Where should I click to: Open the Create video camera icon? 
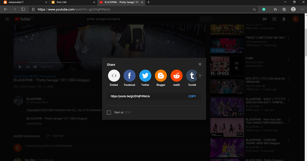click(x=265, y=19)
